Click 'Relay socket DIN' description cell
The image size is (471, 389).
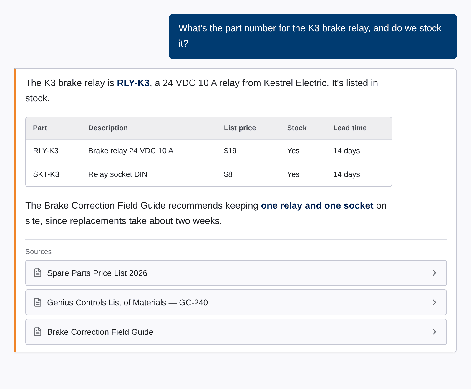118,174
